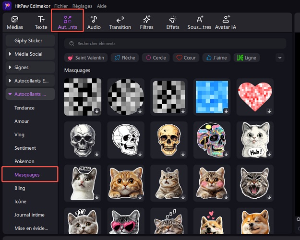Open the Réglages menu
300x240 pixels.
(x=82, y=6)
